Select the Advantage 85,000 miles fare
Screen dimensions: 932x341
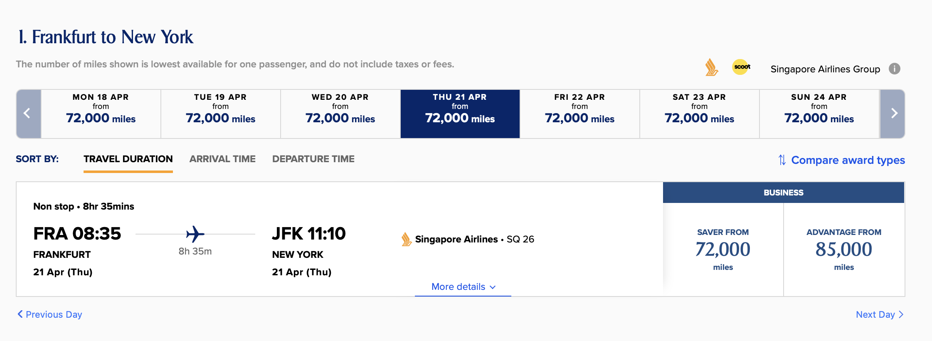(x=844, y=250)
